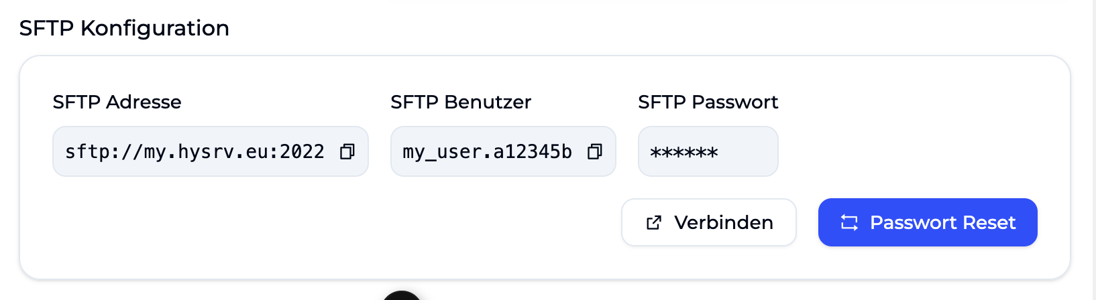
Task: Click the a12345b suffix in the username field
Action: click(533, 152)
